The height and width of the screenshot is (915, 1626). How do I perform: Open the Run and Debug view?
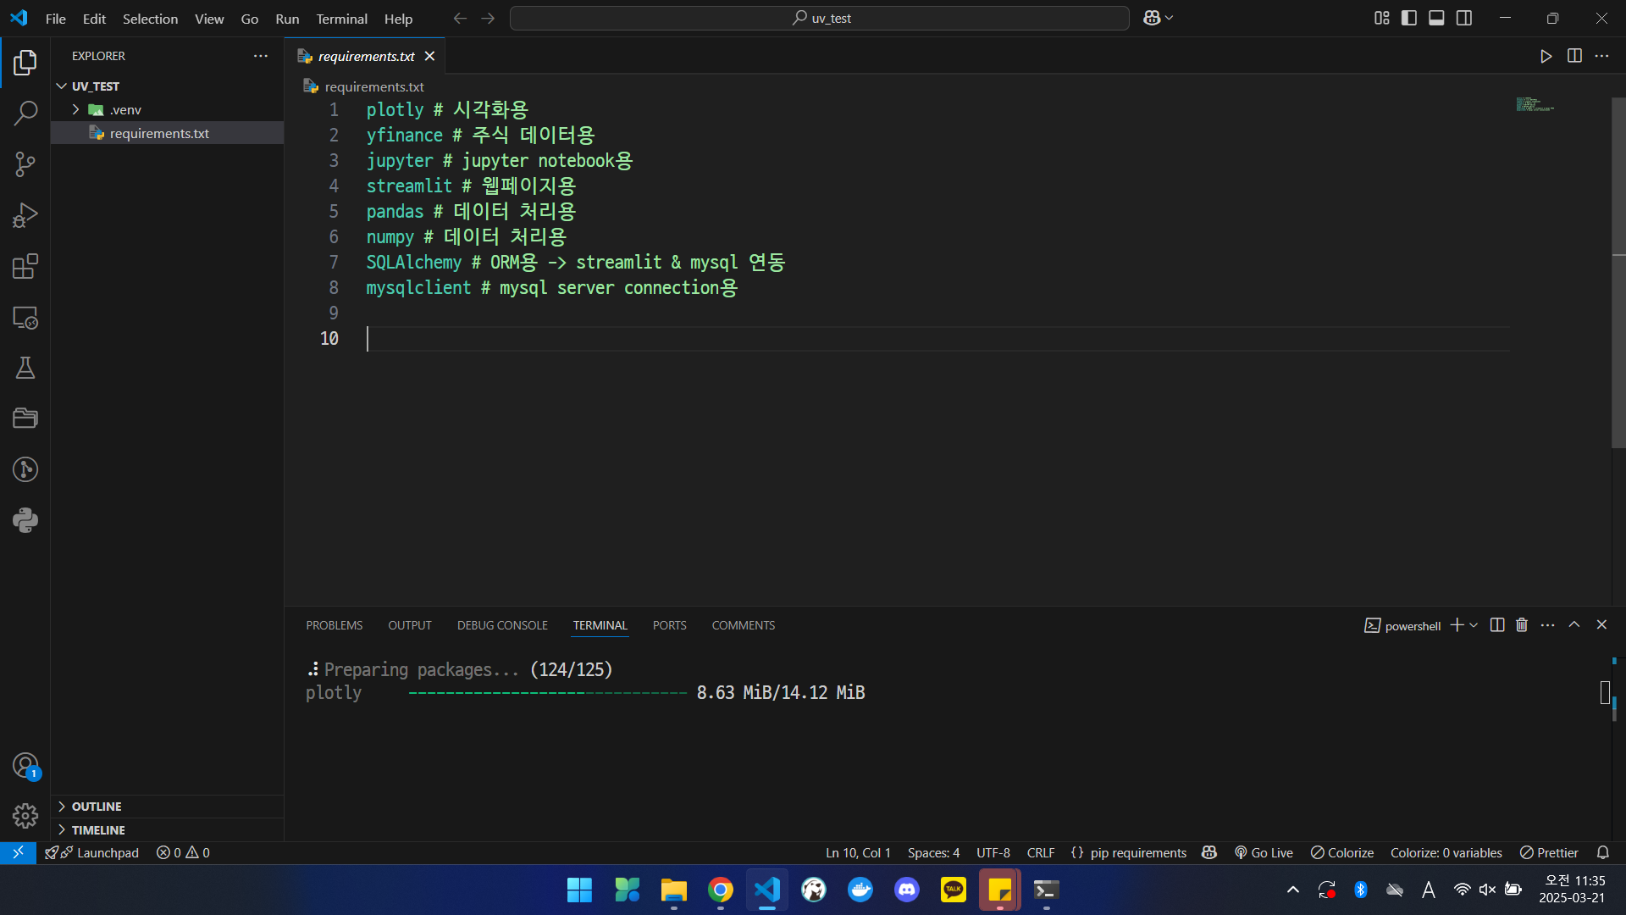pos(25,215)
